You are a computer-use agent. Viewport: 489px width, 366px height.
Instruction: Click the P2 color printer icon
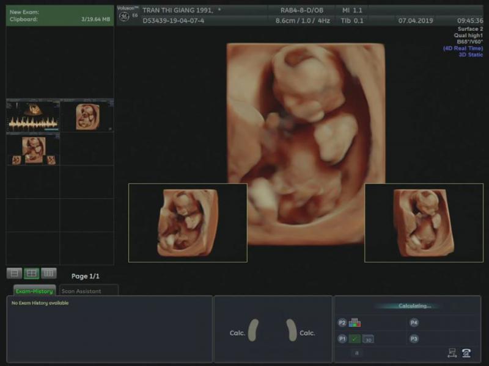click(355, 323)
